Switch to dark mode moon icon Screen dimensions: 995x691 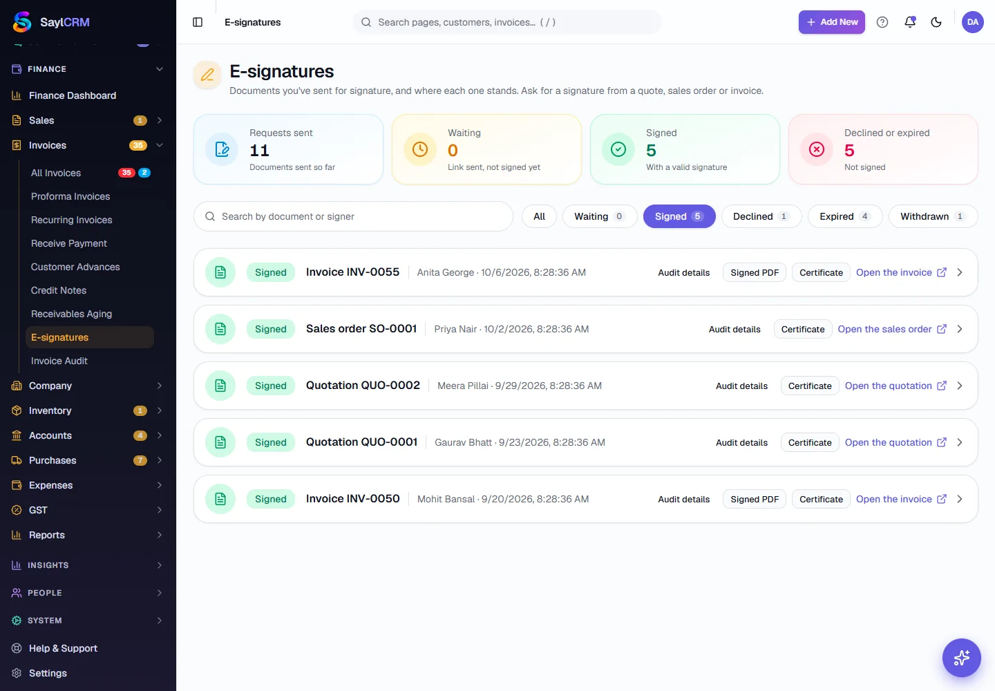click(936, 22)
